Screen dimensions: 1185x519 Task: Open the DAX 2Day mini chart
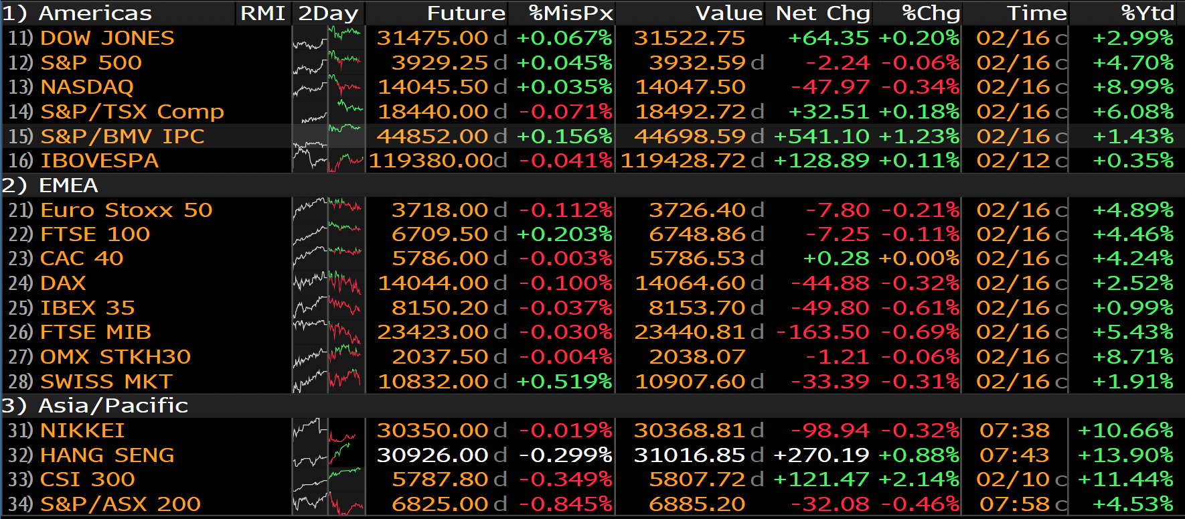328,283
